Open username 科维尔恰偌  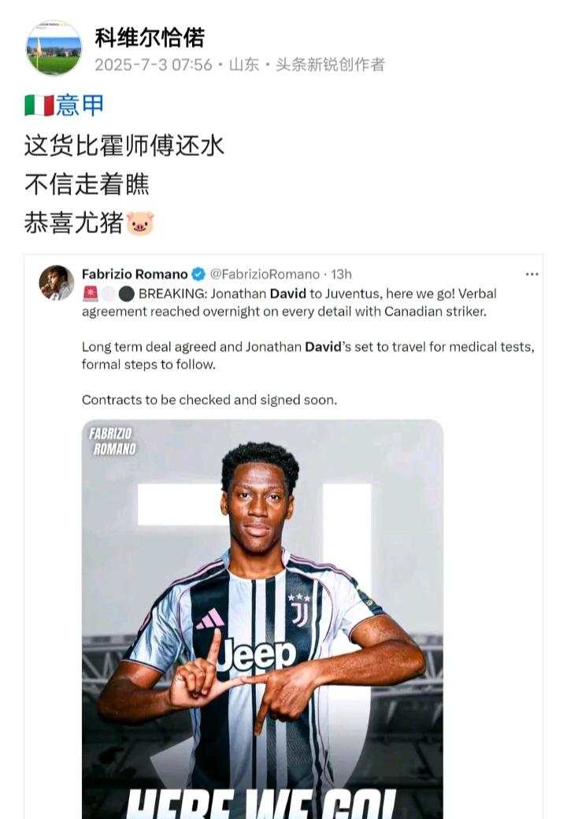pyautogui.click(x=150, y=37)
